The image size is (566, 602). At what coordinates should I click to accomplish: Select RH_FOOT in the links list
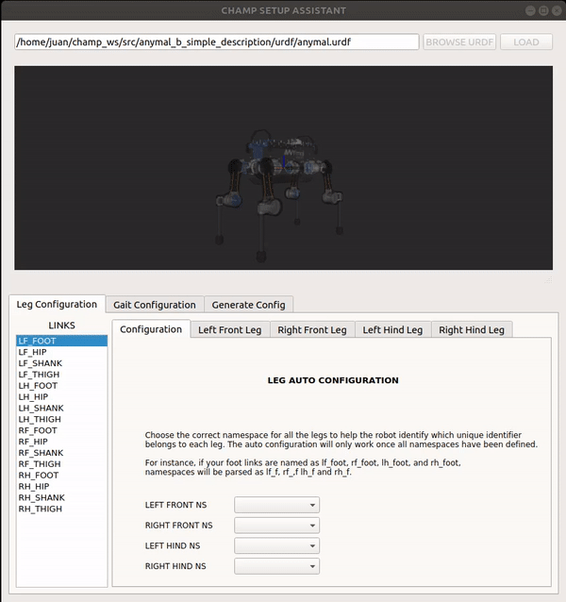click(x=61, y=475)
